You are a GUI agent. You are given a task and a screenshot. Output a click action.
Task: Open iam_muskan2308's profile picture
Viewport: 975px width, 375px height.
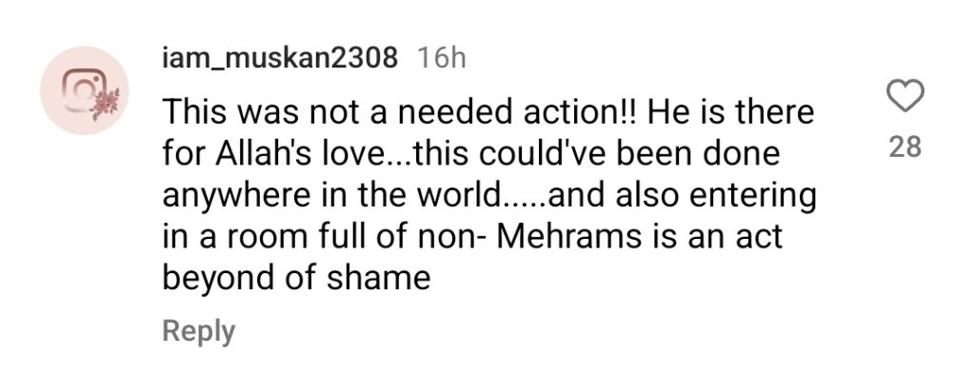tap(85, 90)
